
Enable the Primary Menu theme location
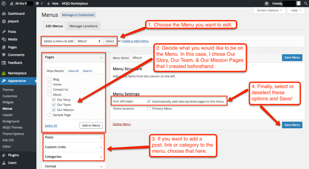tap(149, 108)
